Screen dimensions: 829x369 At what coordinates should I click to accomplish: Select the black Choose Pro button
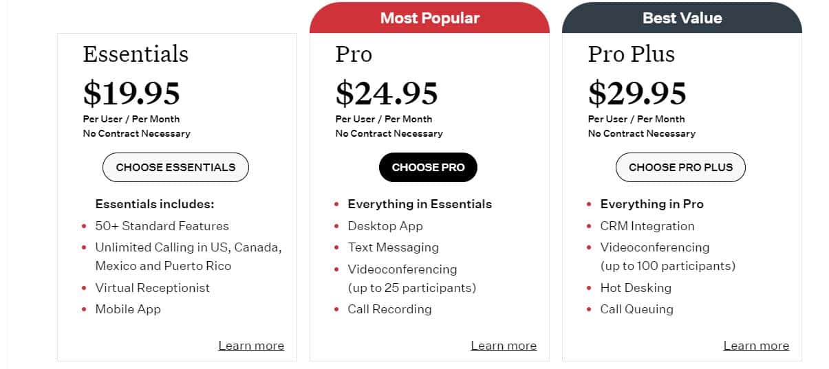click(x=428, y=167)
